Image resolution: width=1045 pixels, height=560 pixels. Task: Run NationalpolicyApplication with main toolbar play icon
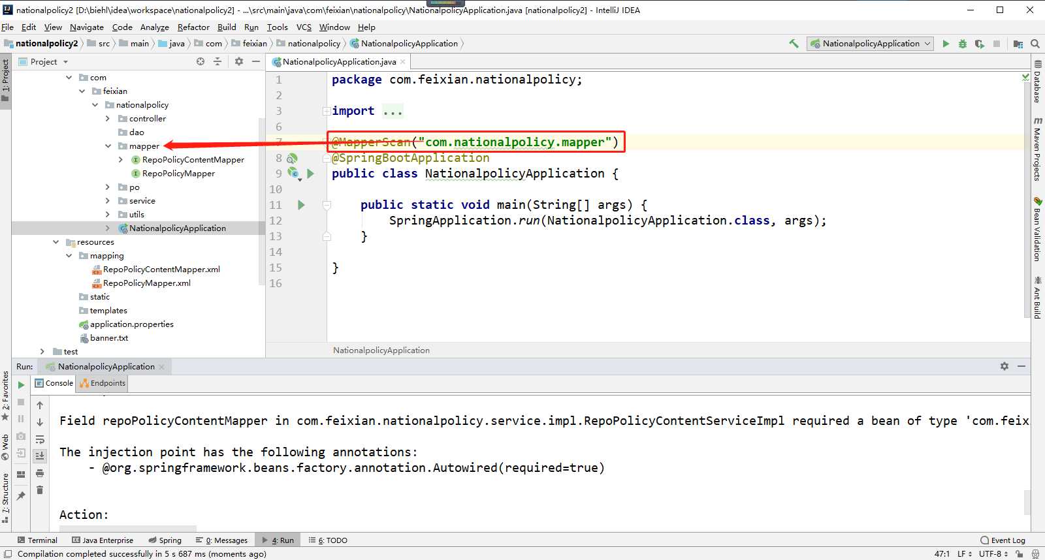coord(946,44)
